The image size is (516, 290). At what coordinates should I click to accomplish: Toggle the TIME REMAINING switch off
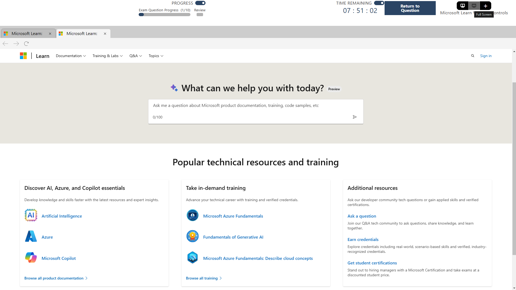(x=379, y=3)
